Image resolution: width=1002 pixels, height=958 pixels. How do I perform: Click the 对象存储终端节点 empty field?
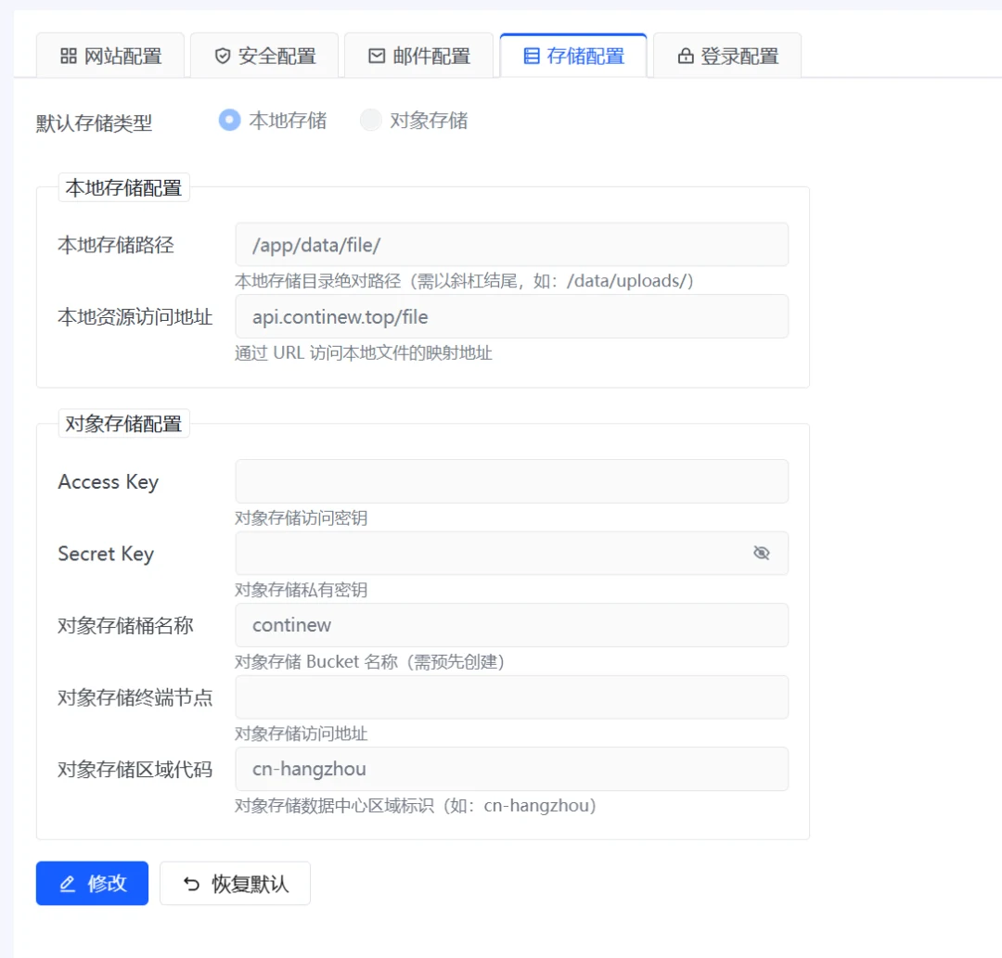coord(512,697)
